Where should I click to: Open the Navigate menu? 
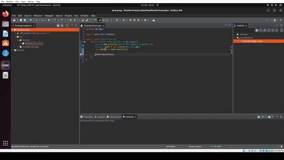pos(49,16)
